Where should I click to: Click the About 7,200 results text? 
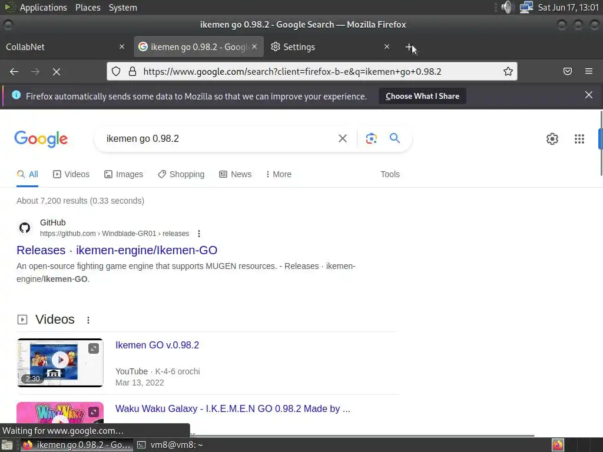pos(80,201)
